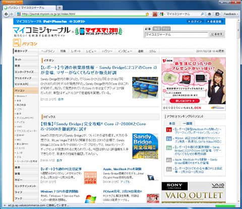Click the bookmark star in address bar

(147, 14)
